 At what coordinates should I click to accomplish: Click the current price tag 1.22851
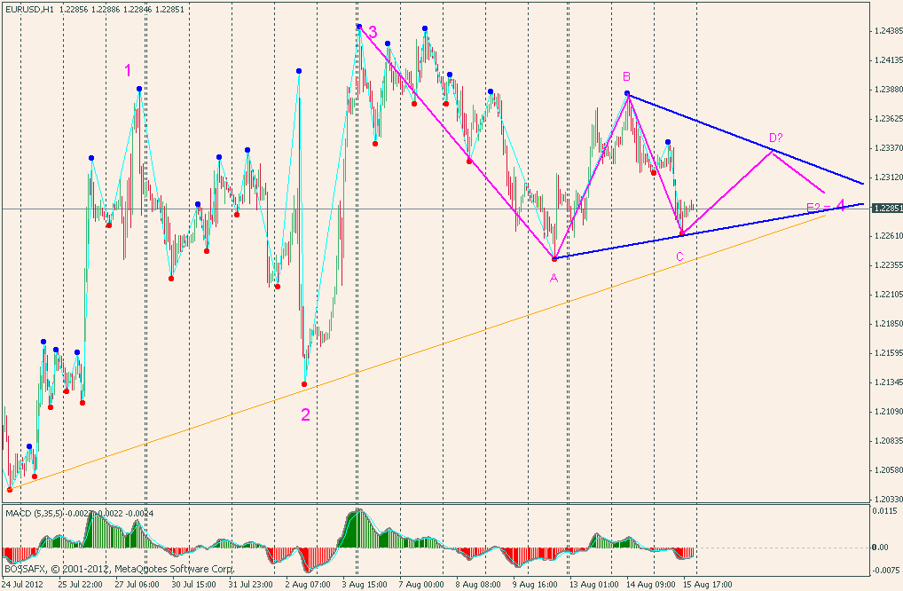[887, 208]
